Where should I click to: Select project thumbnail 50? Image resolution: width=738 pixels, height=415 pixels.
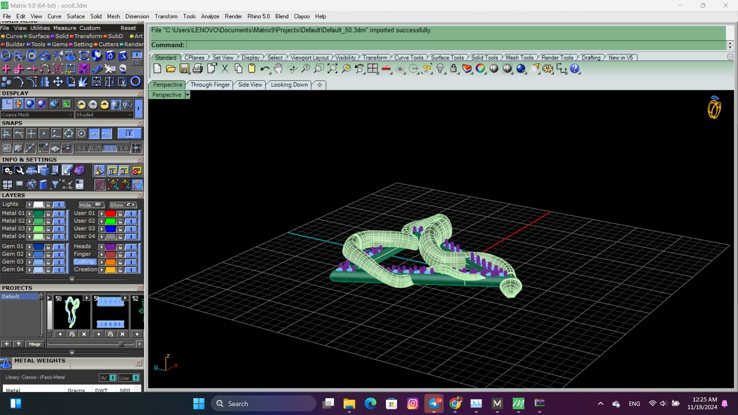pyautogui.click(x=72, y=312)
